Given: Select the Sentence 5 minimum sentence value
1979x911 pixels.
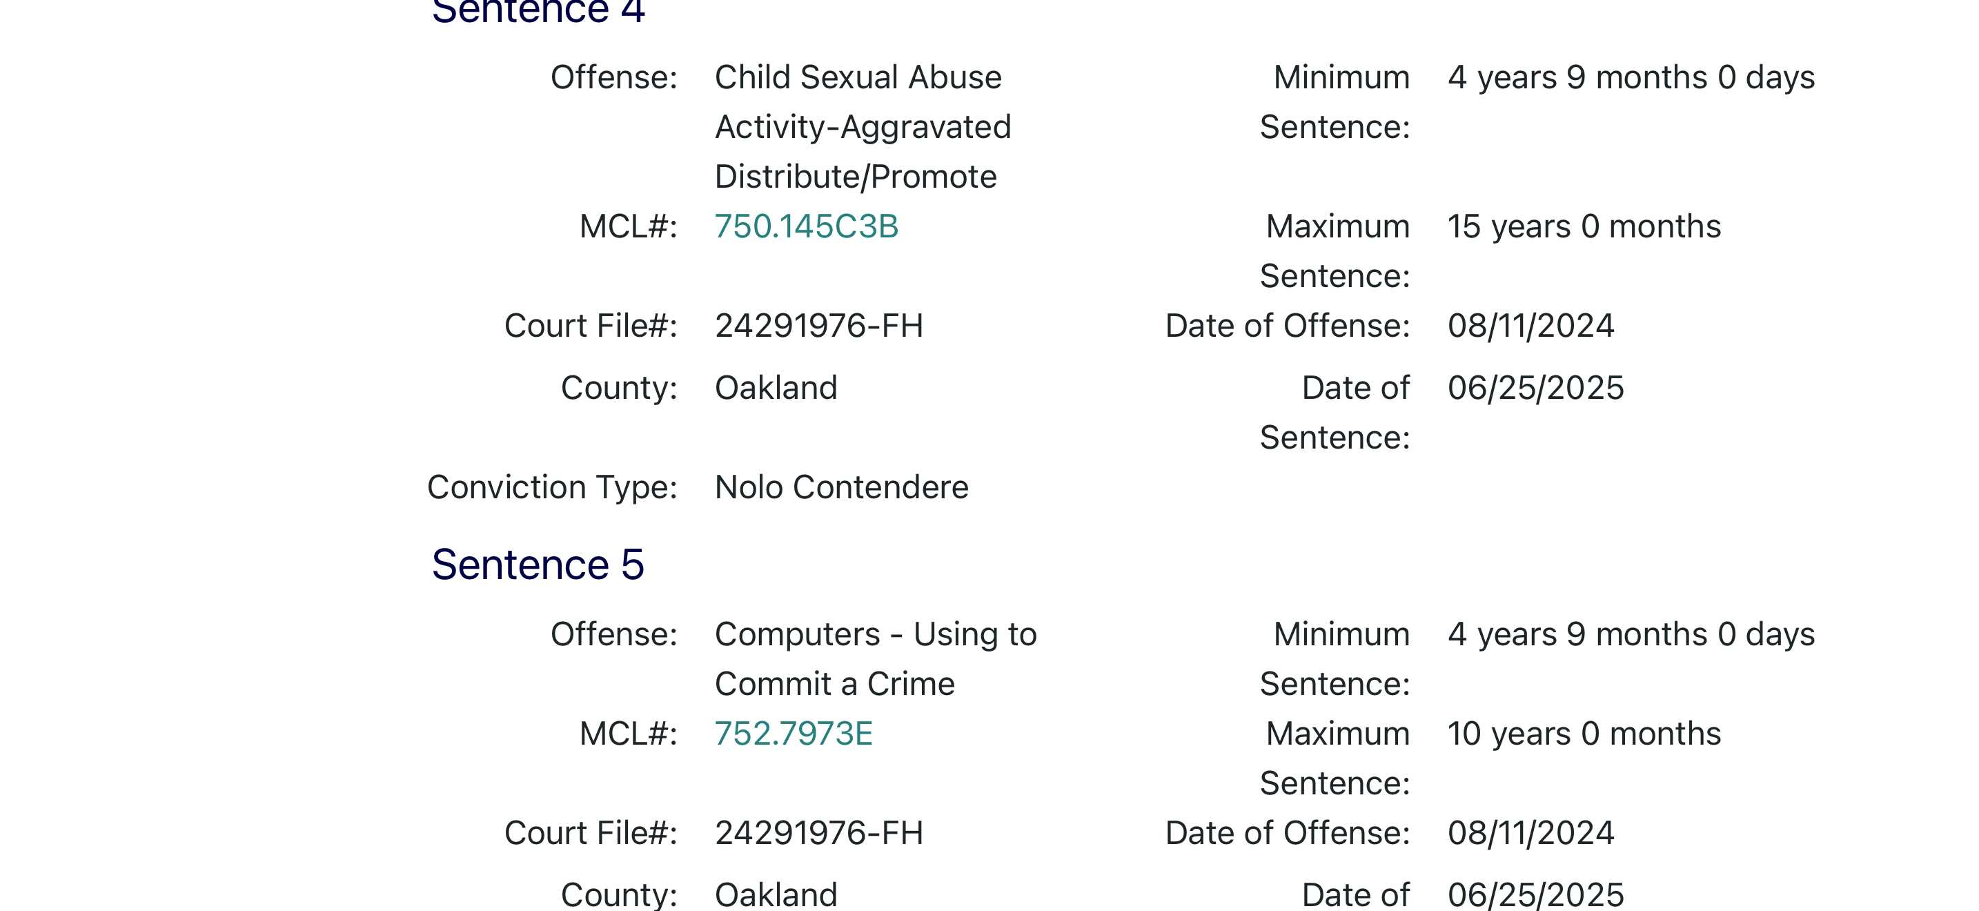Looking at the screenshot, I should coord(1631,634).
